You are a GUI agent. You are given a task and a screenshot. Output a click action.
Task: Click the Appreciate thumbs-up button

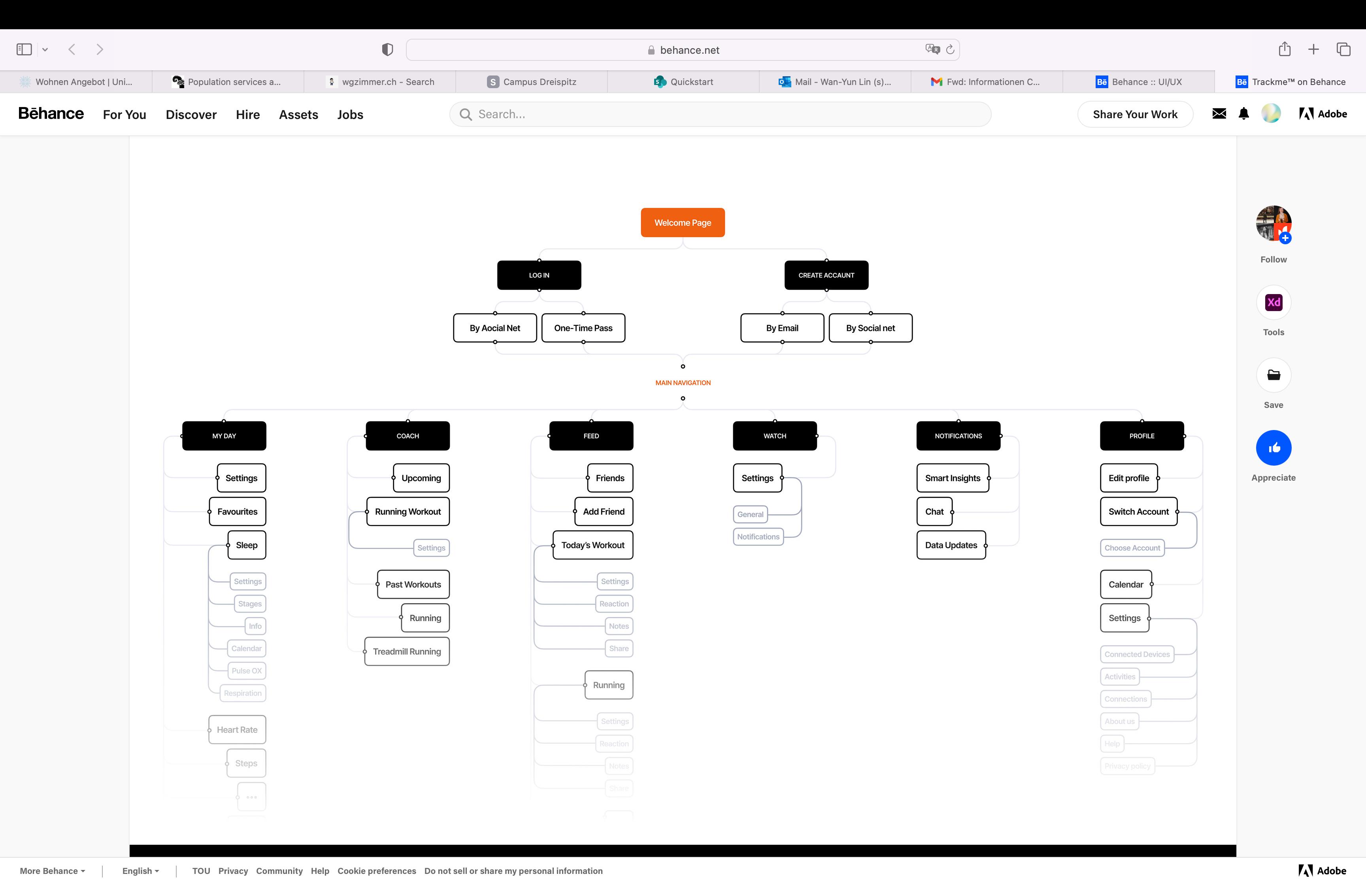(x=1273, y=448)
